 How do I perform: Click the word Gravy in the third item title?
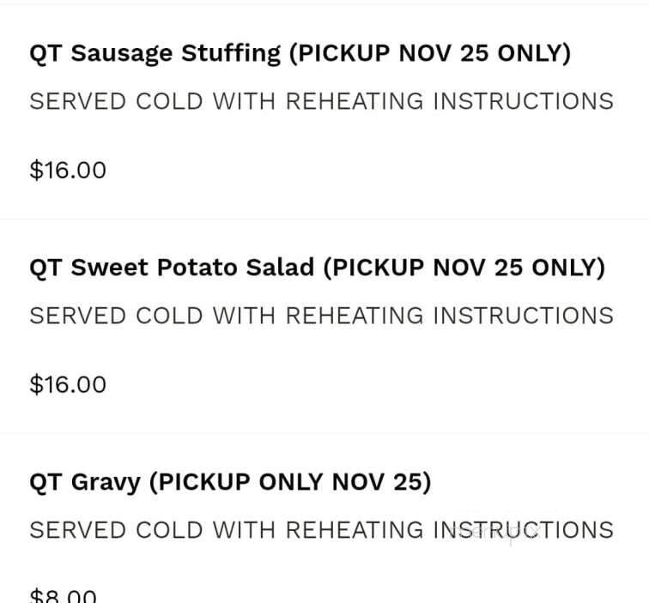[x=106, y=483]
